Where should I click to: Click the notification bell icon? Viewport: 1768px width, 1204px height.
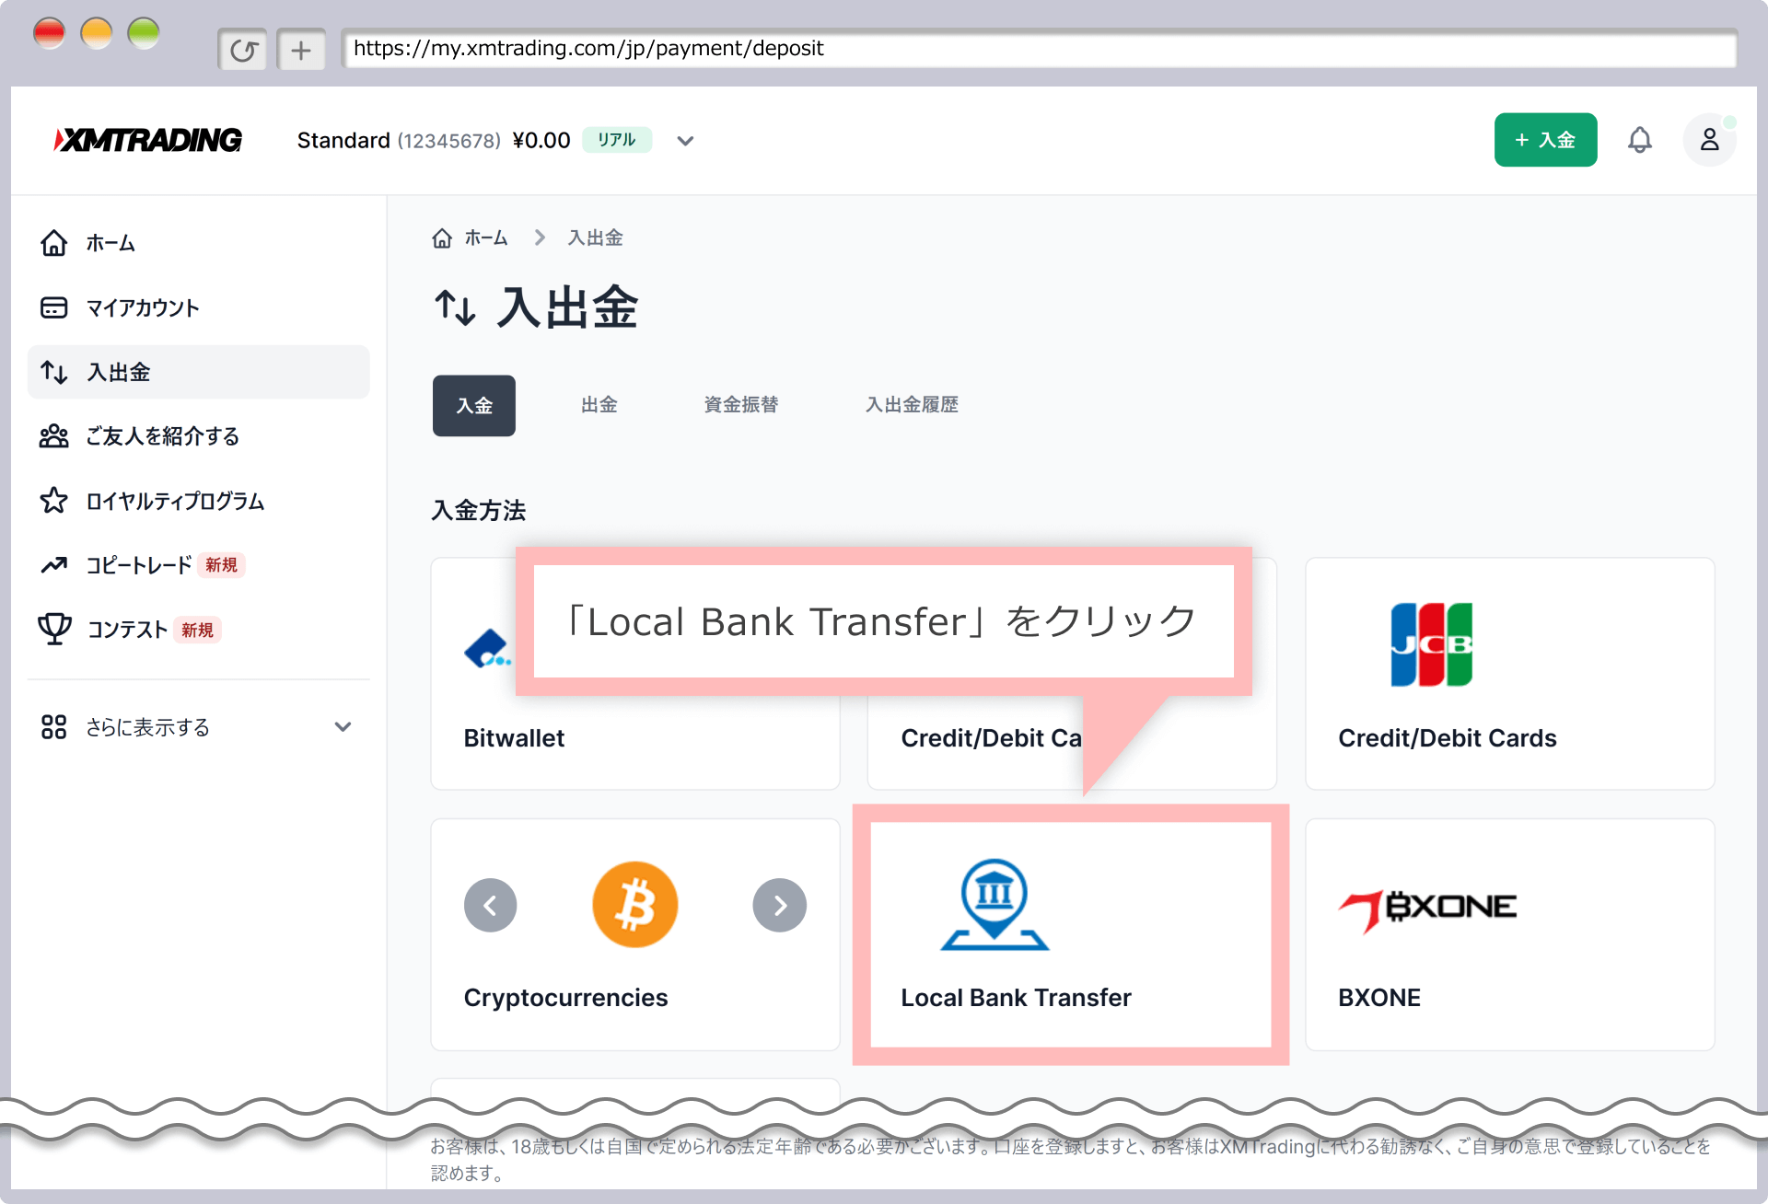click(1639, 140)
